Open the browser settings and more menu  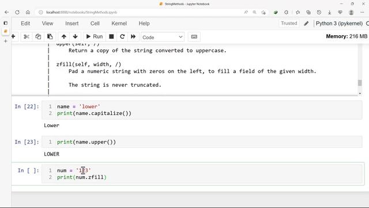click(362, 12)
